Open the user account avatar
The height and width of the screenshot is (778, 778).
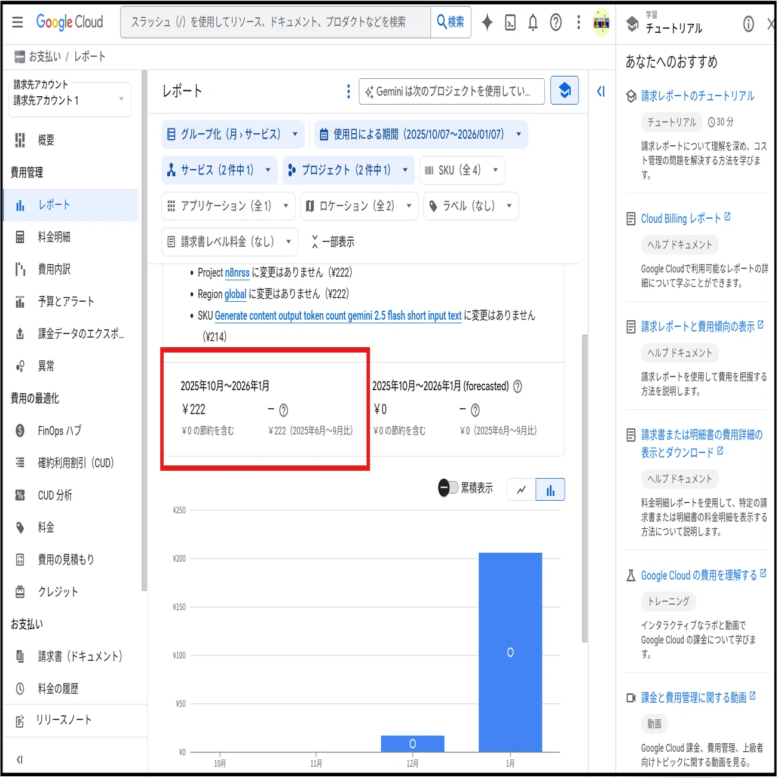(x=601, y=23)
